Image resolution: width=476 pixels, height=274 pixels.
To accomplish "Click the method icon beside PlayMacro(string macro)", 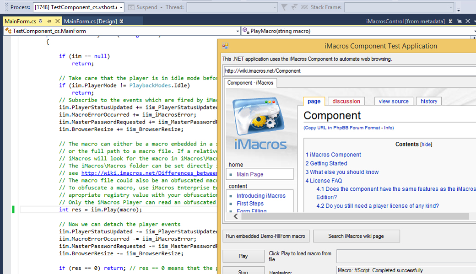I will (x=246, y=31).
